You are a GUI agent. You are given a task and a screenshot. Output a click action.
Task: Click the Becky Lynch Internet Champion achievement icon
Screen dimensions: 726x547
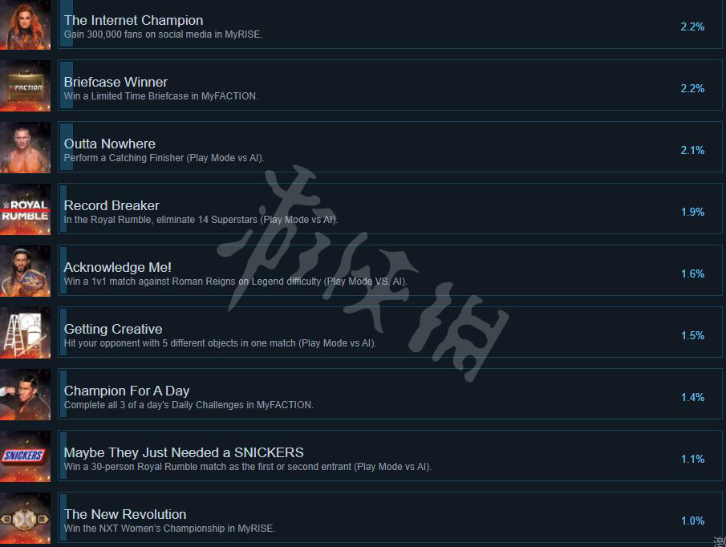click(x=25, y=25)
